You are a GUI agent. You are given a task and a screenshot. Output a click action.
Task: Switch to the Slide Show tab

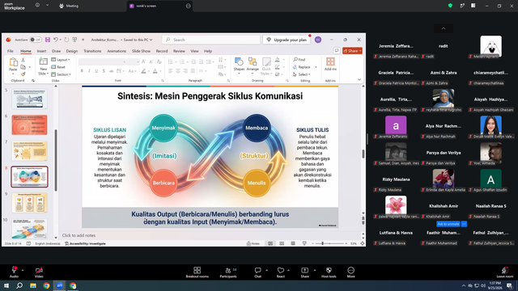tap(141, 51)
